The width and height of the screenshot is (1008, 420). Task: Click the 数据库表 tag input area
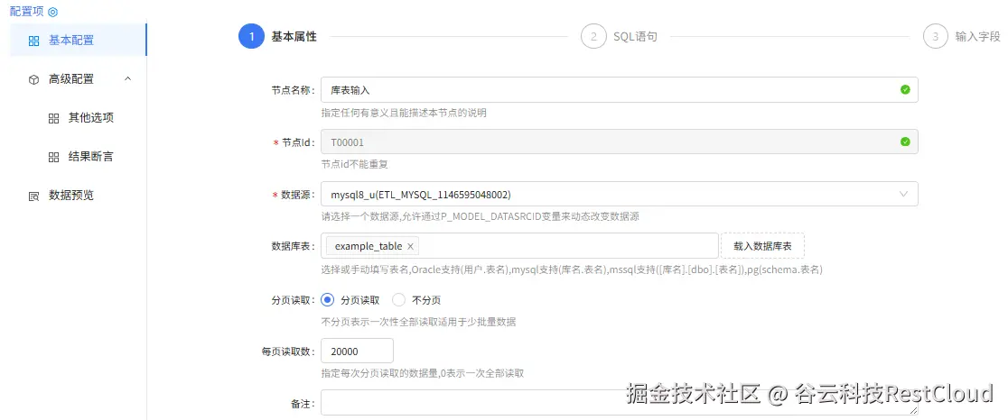pyautogui.click(x=519, y=245)
